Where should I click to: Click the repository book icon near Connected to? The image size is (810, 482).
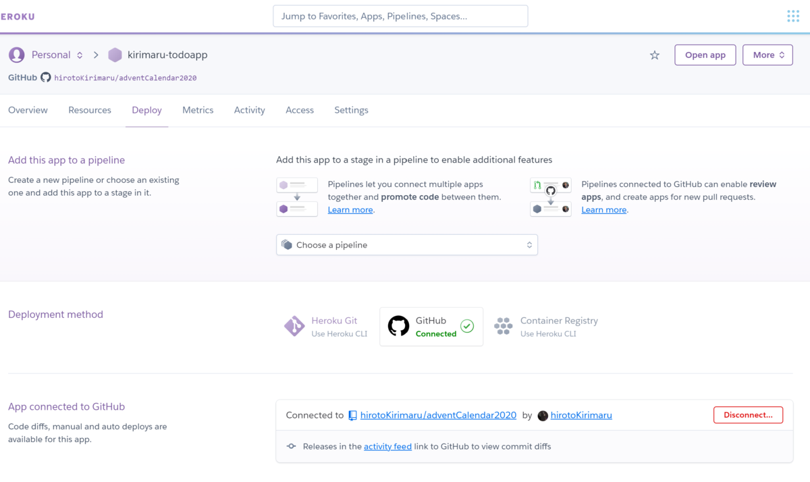point(352,415)
